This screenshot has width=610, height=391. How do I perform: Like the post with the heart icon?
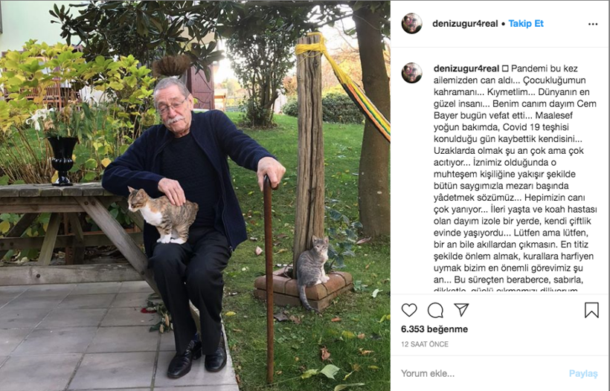click(x=409, y=310)
